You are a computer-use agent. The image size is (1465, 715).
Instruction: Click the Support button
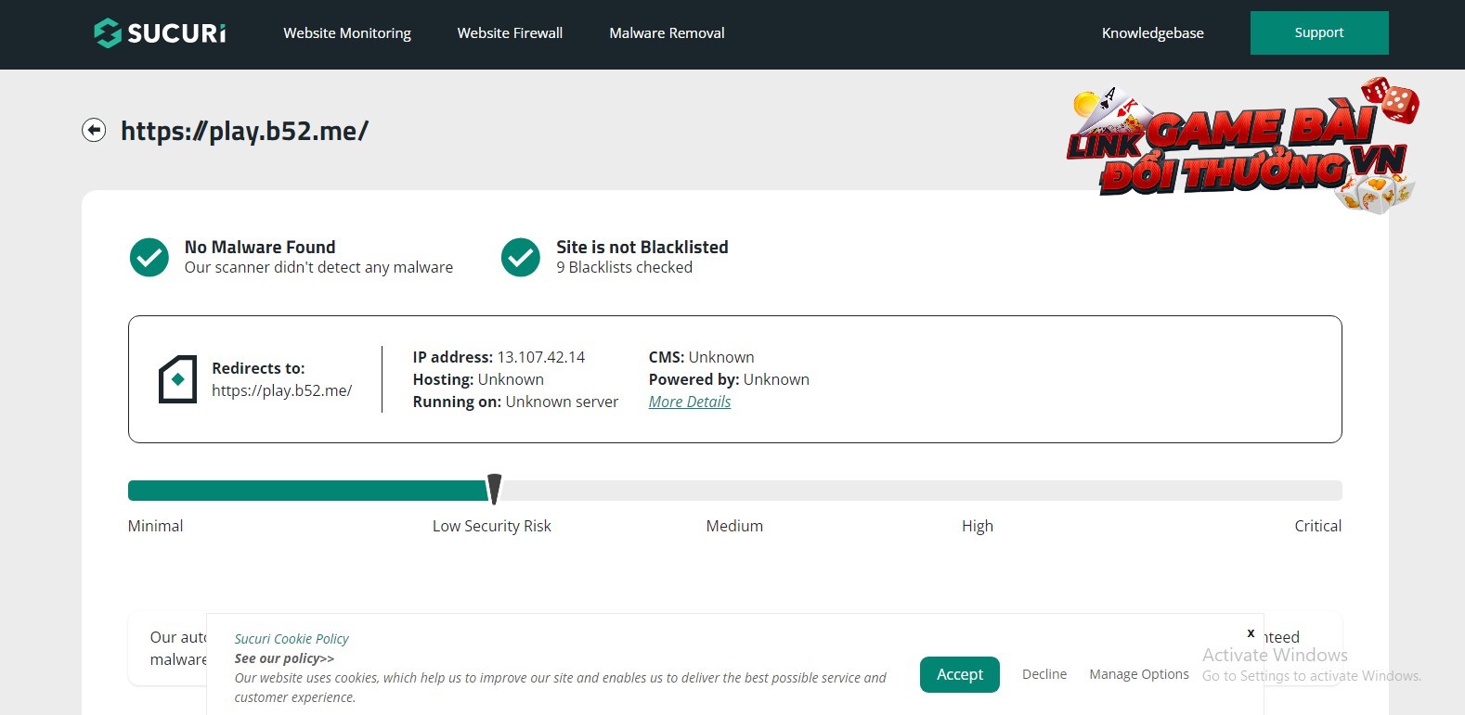click(1319, 32)
